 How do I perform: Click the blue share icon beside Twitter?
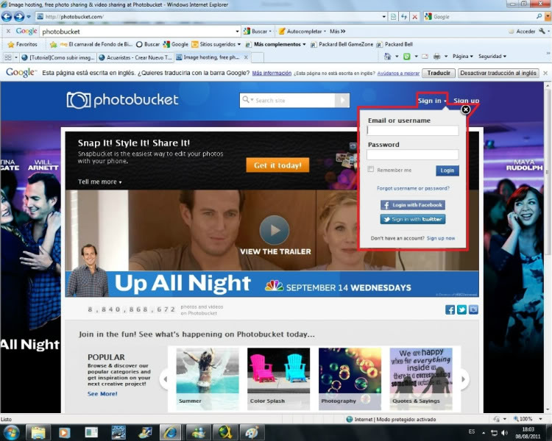pyautogui.click(x=473, y=309)
